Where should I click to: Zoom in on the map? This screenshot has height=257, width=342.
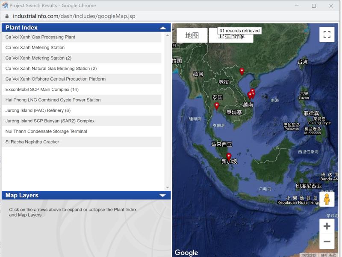(327, 226)
